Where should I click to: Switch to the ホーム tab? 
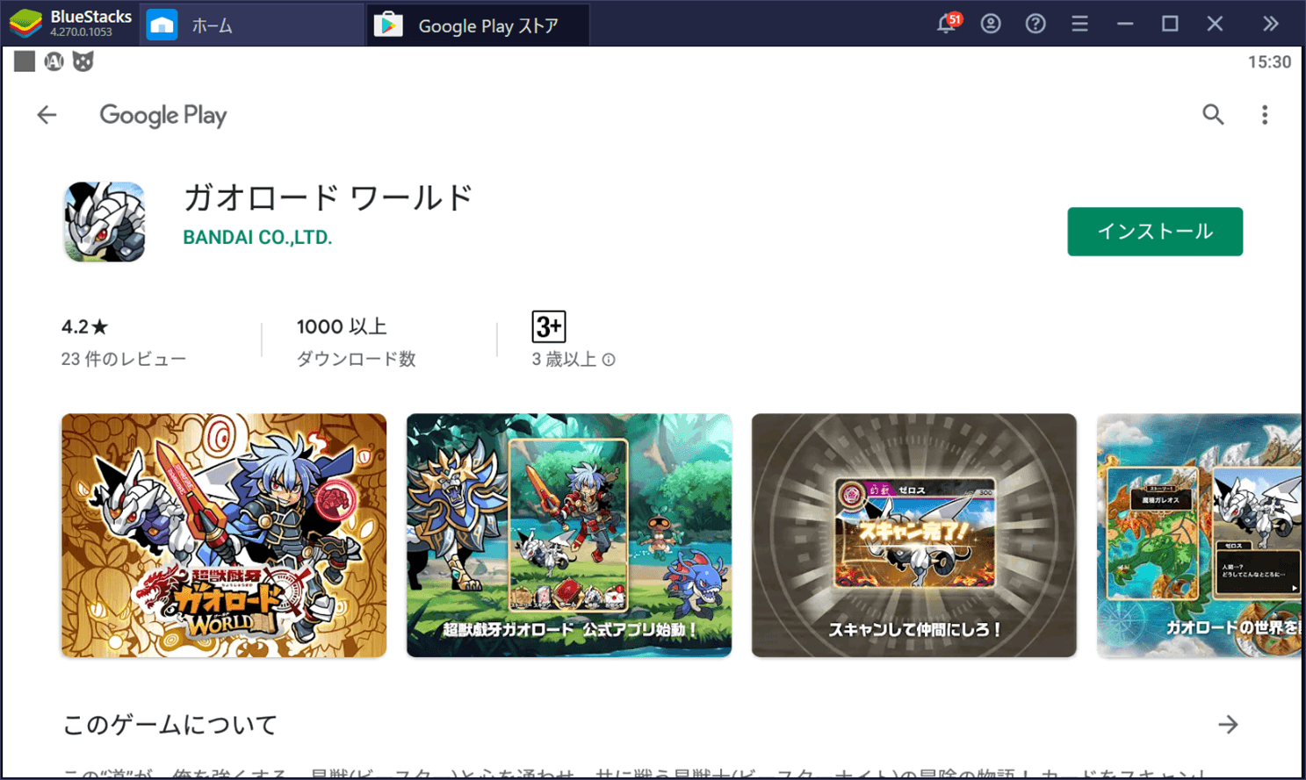click(250, 25)
